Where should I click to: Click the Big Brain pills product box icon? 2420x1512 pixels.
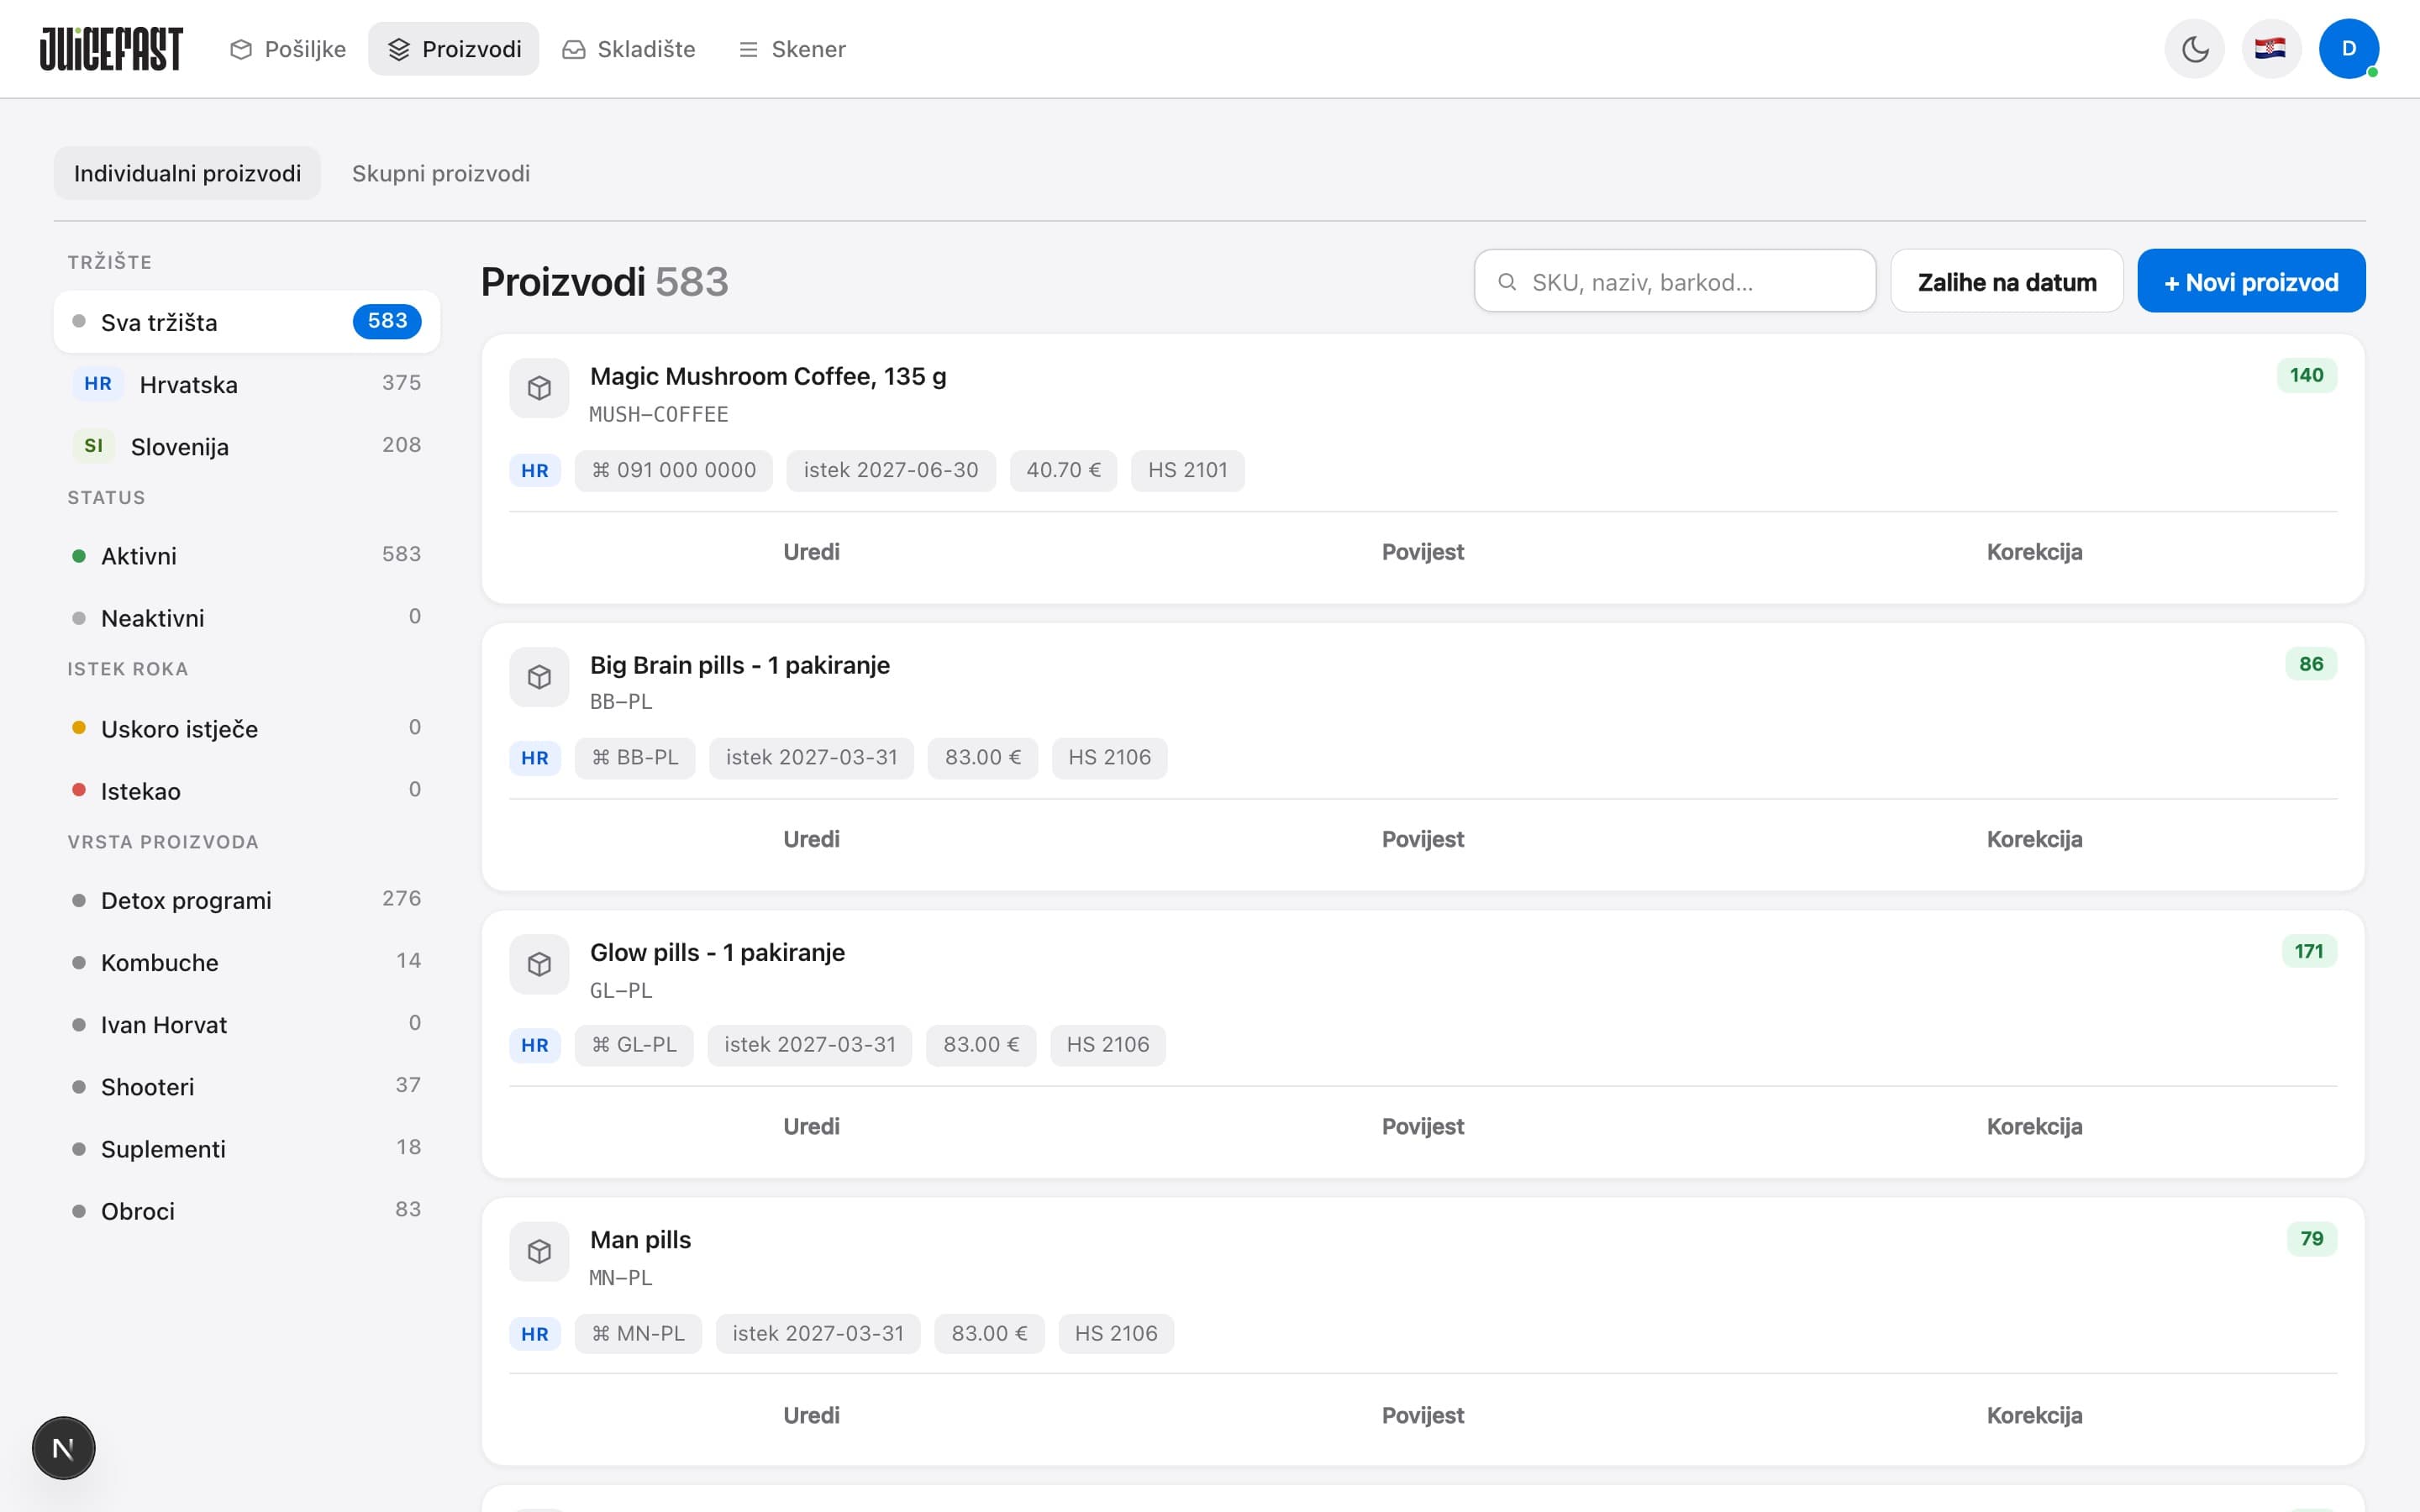tap(539, 677)
